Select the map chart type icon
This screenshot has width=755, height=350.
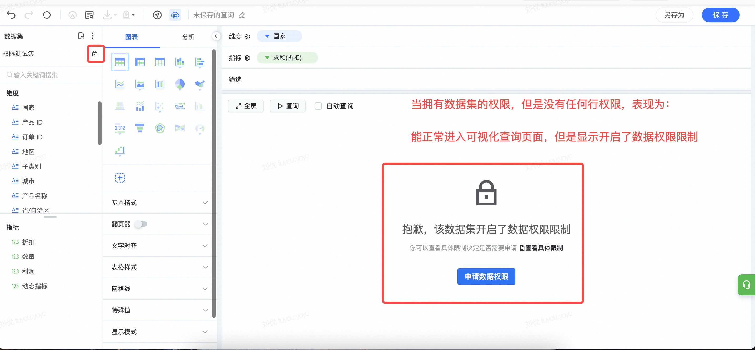[200, 84]
